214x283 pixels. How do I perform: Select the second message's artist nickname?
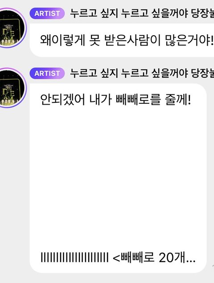click(142, 73)
